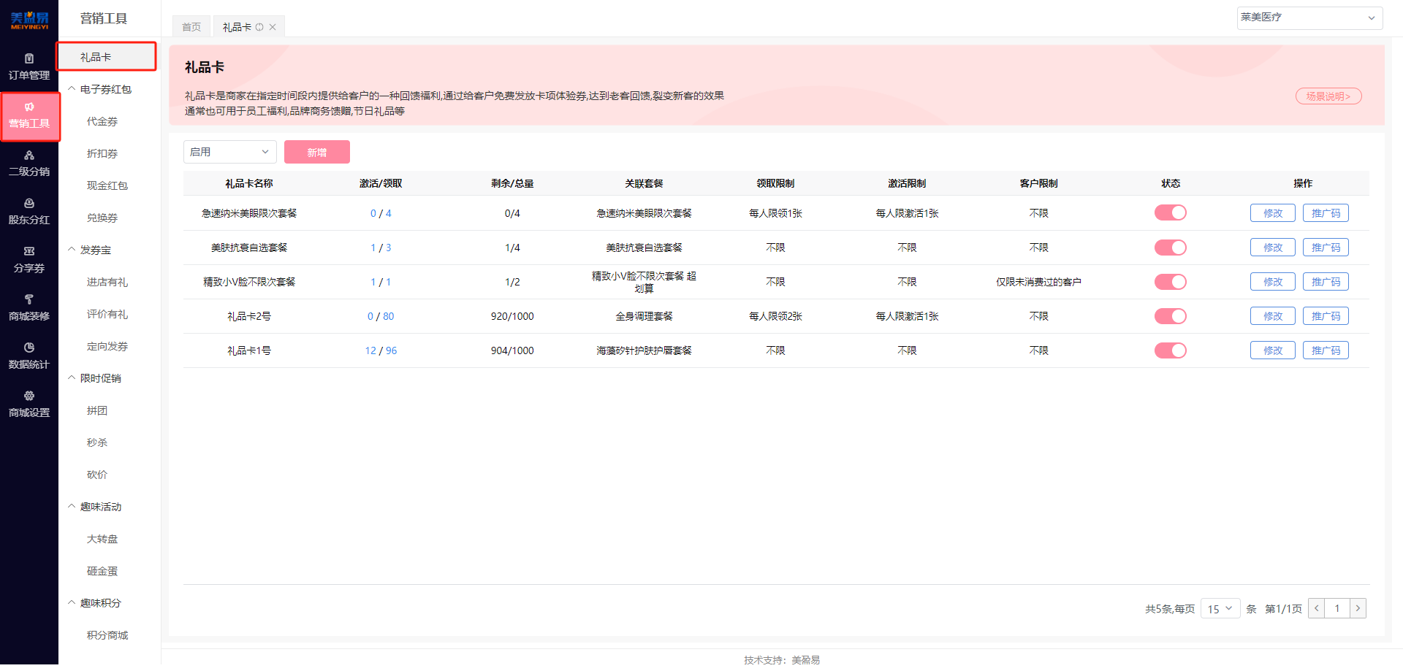Select 商城装修 in the sidebar
Screen dimensions: 1403x671
click(28, 307)
